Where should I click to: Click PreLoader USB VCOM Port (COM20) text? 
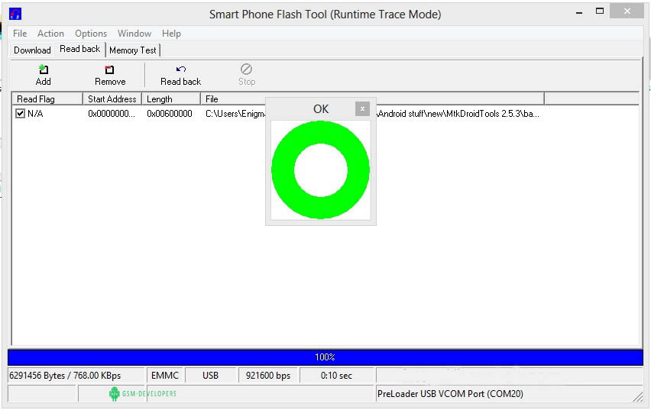(450, 393)
